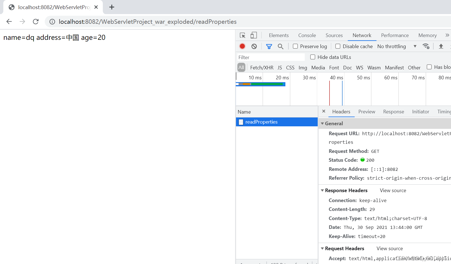Click the red load event line in timeline
451x264 pixels.
coord(329,93)
